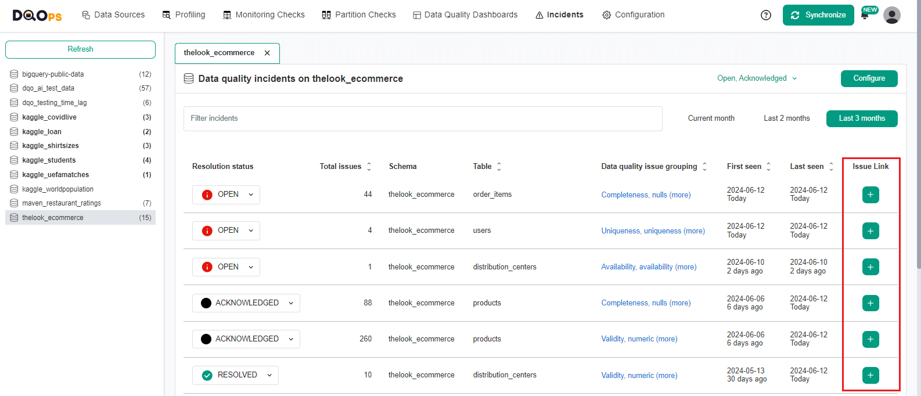This screenshot has height=396, width=921.
Task: Sort by First seen column
Action: pyautogui.click(x=768, y=167)
